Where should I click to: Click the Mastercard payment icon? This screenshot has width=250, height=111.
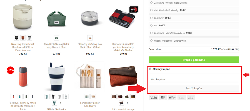pos(163,97)
